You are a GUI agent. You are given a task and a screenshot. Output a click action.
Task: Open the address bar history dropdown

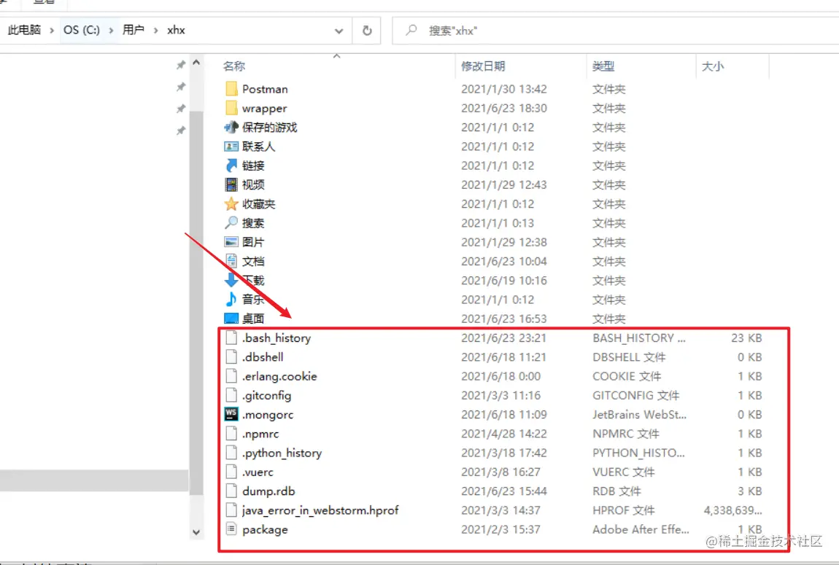[x=339, y=31]
